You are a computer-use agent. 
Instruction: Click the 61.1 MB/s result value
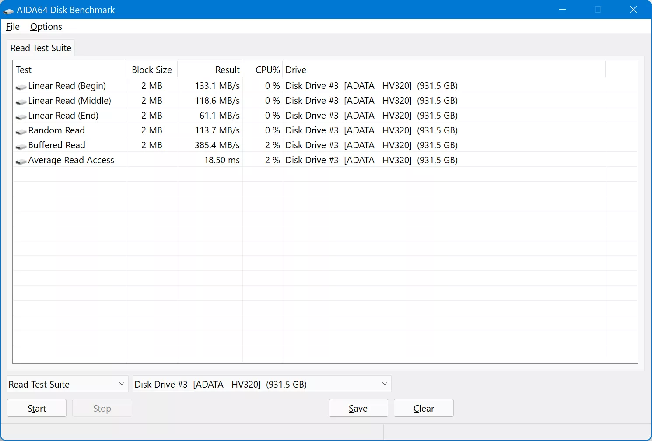pyautogui.click(x=220, y=115)
